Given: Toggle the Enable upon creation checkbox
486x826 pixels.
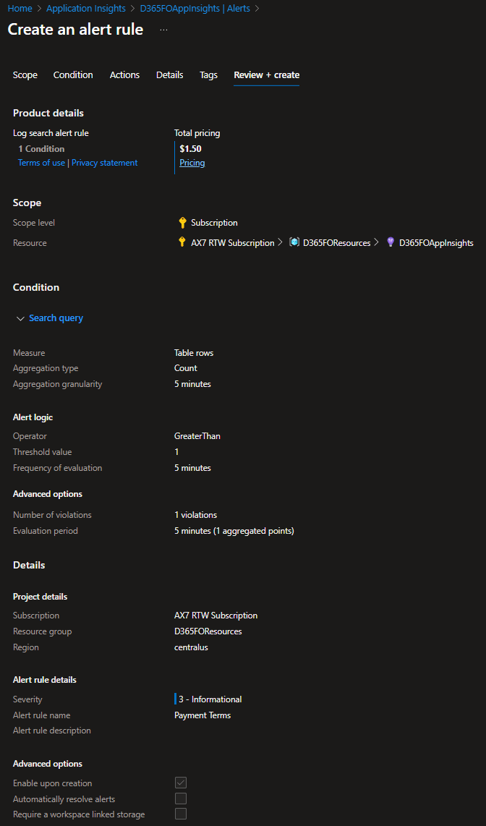Looking at the screenshot, I should (181, 783).
